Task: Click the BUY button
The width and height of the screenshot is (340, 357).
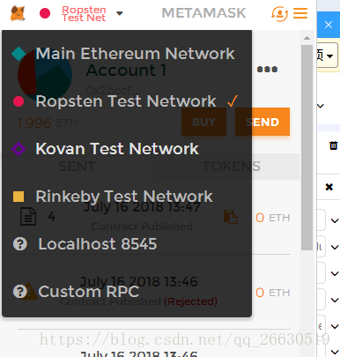Action: (x=203, y=122)
